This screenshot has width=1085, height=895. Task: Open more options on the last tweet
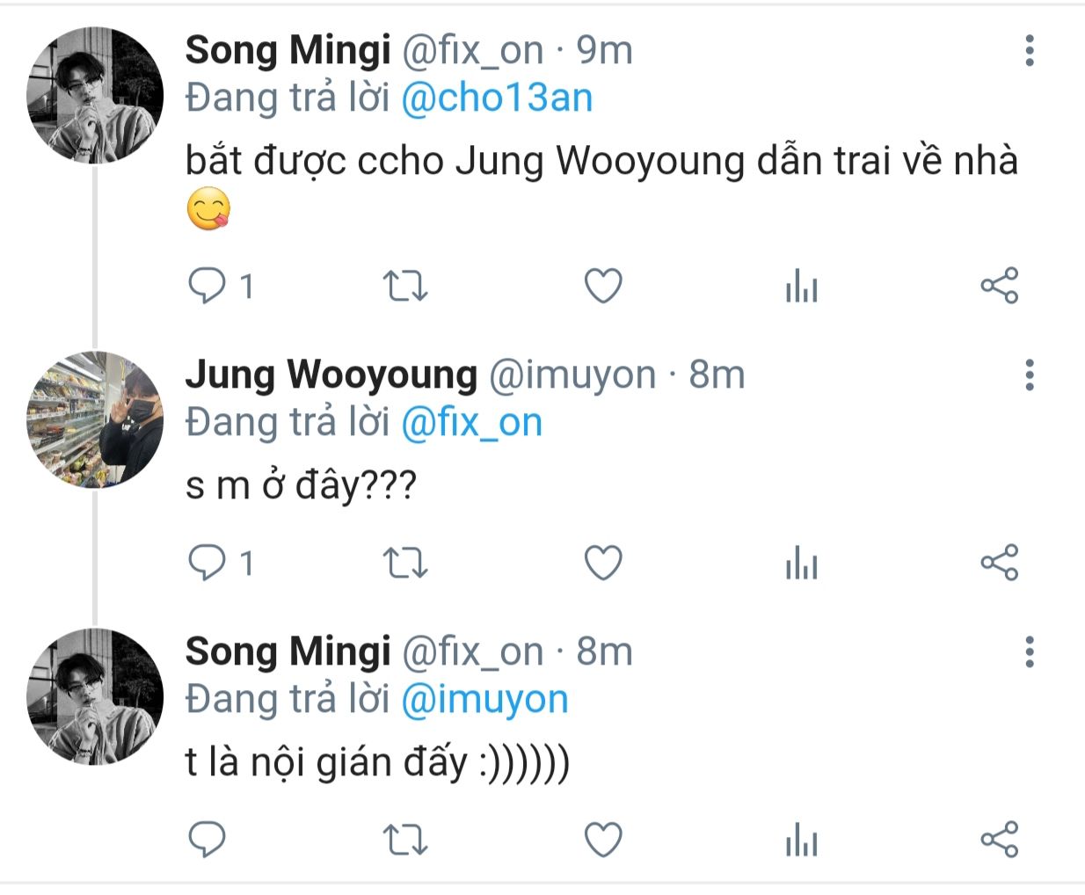tap(1029, 652)
